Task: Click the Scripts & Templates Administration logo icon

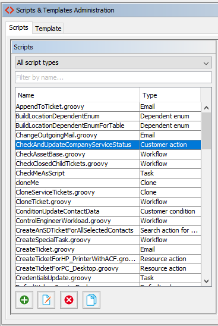Action: tap(10, 10)
